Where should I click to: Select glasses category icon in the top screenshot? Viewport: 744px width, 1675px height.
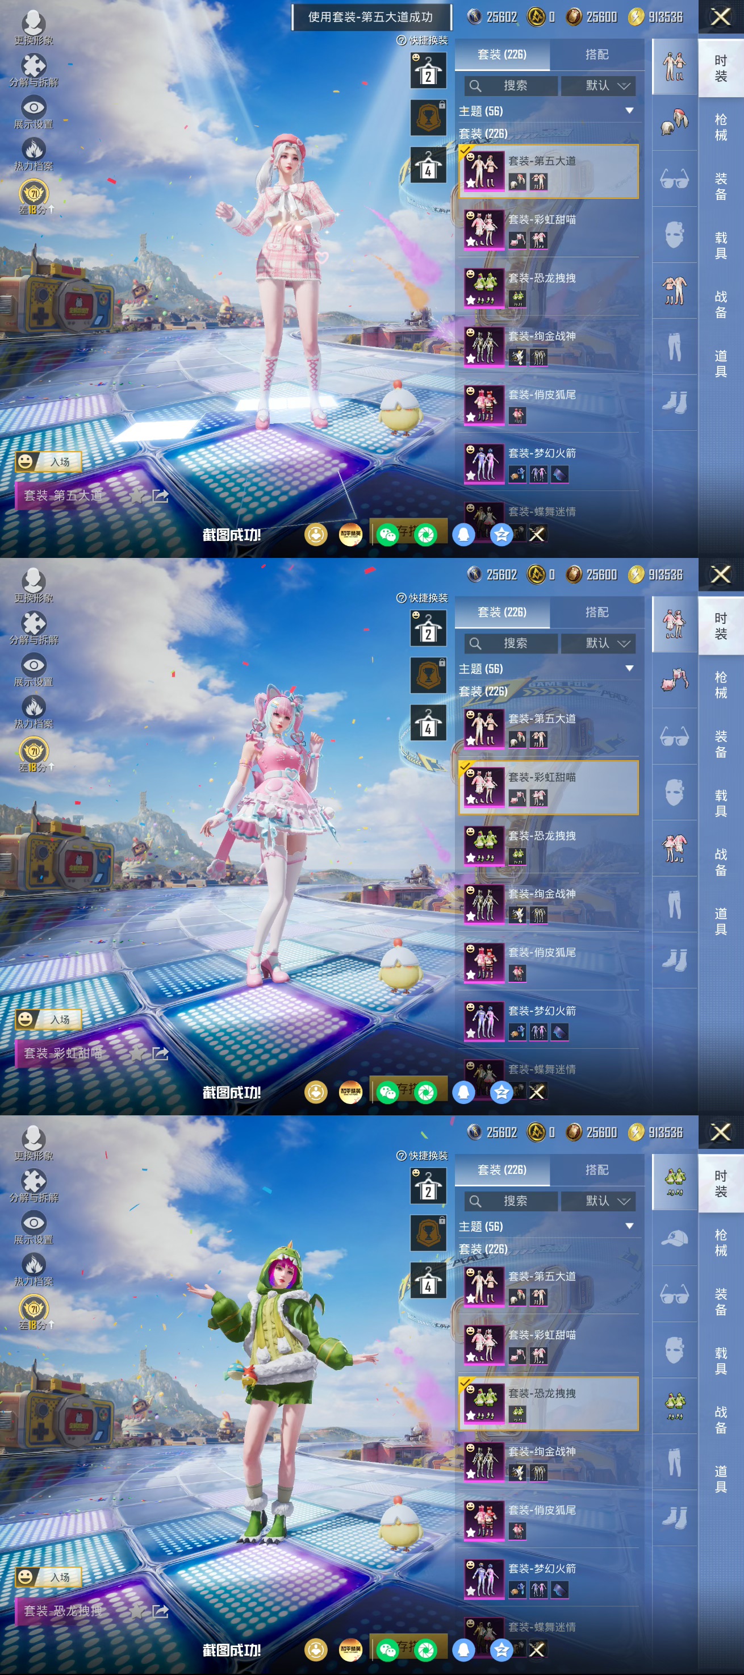tap(674, 178)
